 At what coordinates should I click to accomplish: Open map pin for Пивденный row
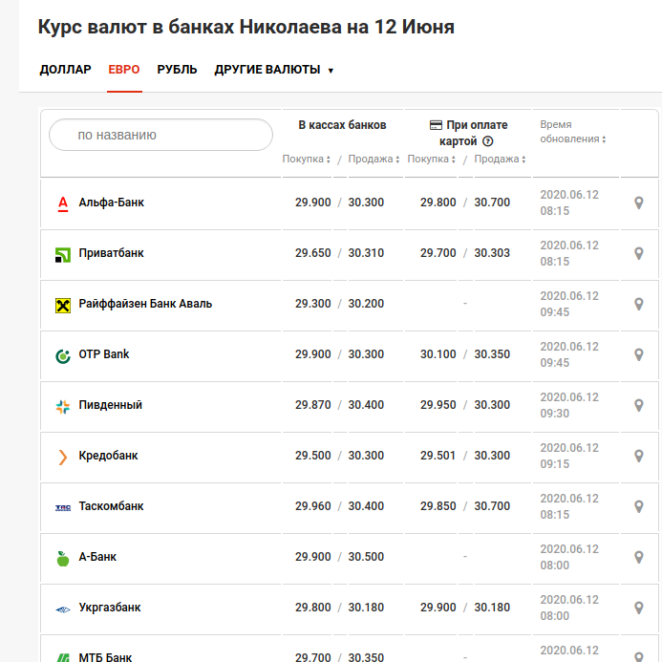point(639,405)
